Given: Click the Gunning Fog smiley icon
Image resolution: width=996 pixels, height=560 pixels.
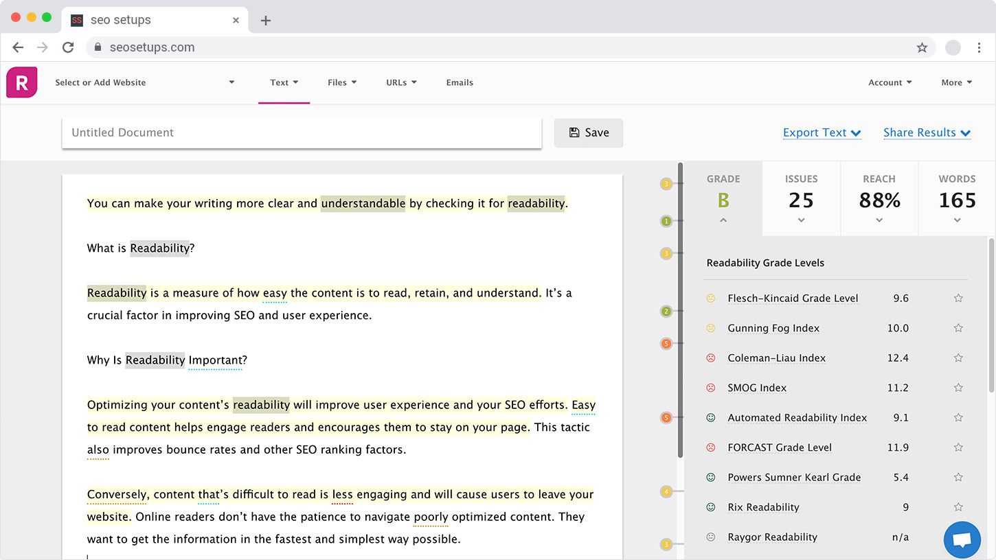Looking at the screenshot, I should (711, 328).
